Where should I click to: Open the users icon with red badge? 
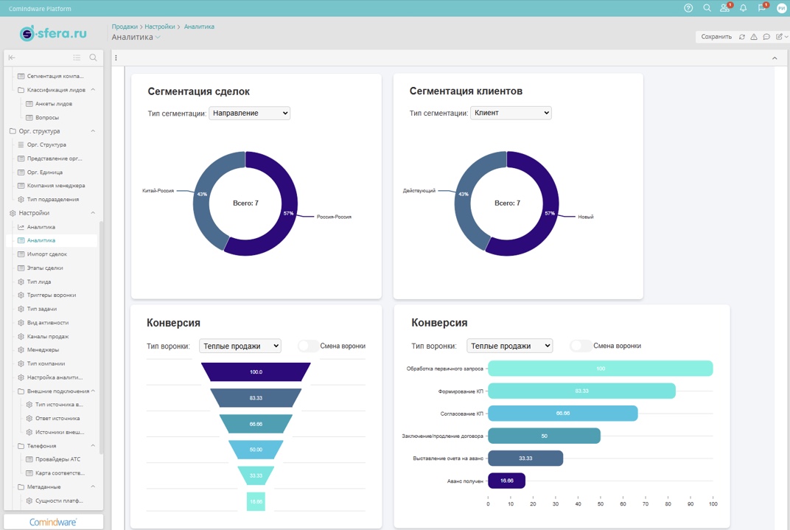725,8
